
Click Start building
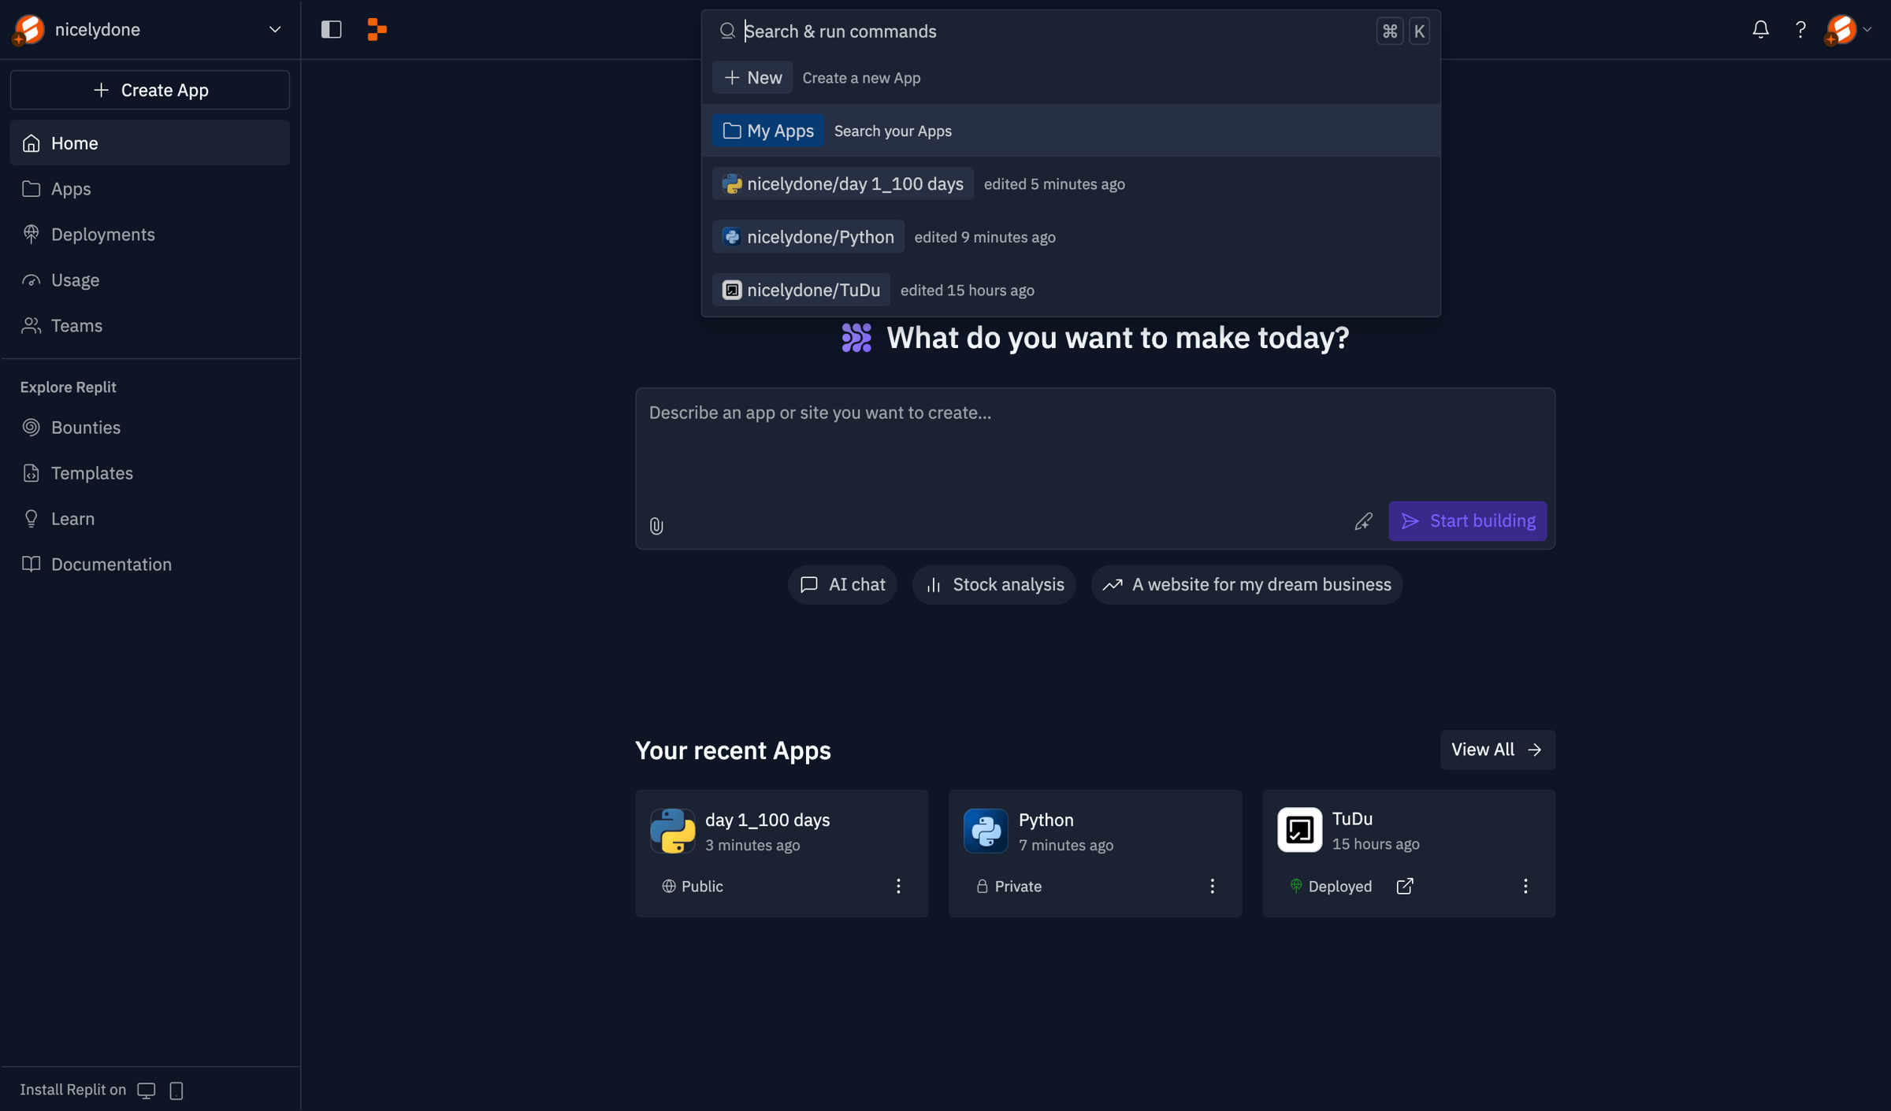tap(1467, 521)
